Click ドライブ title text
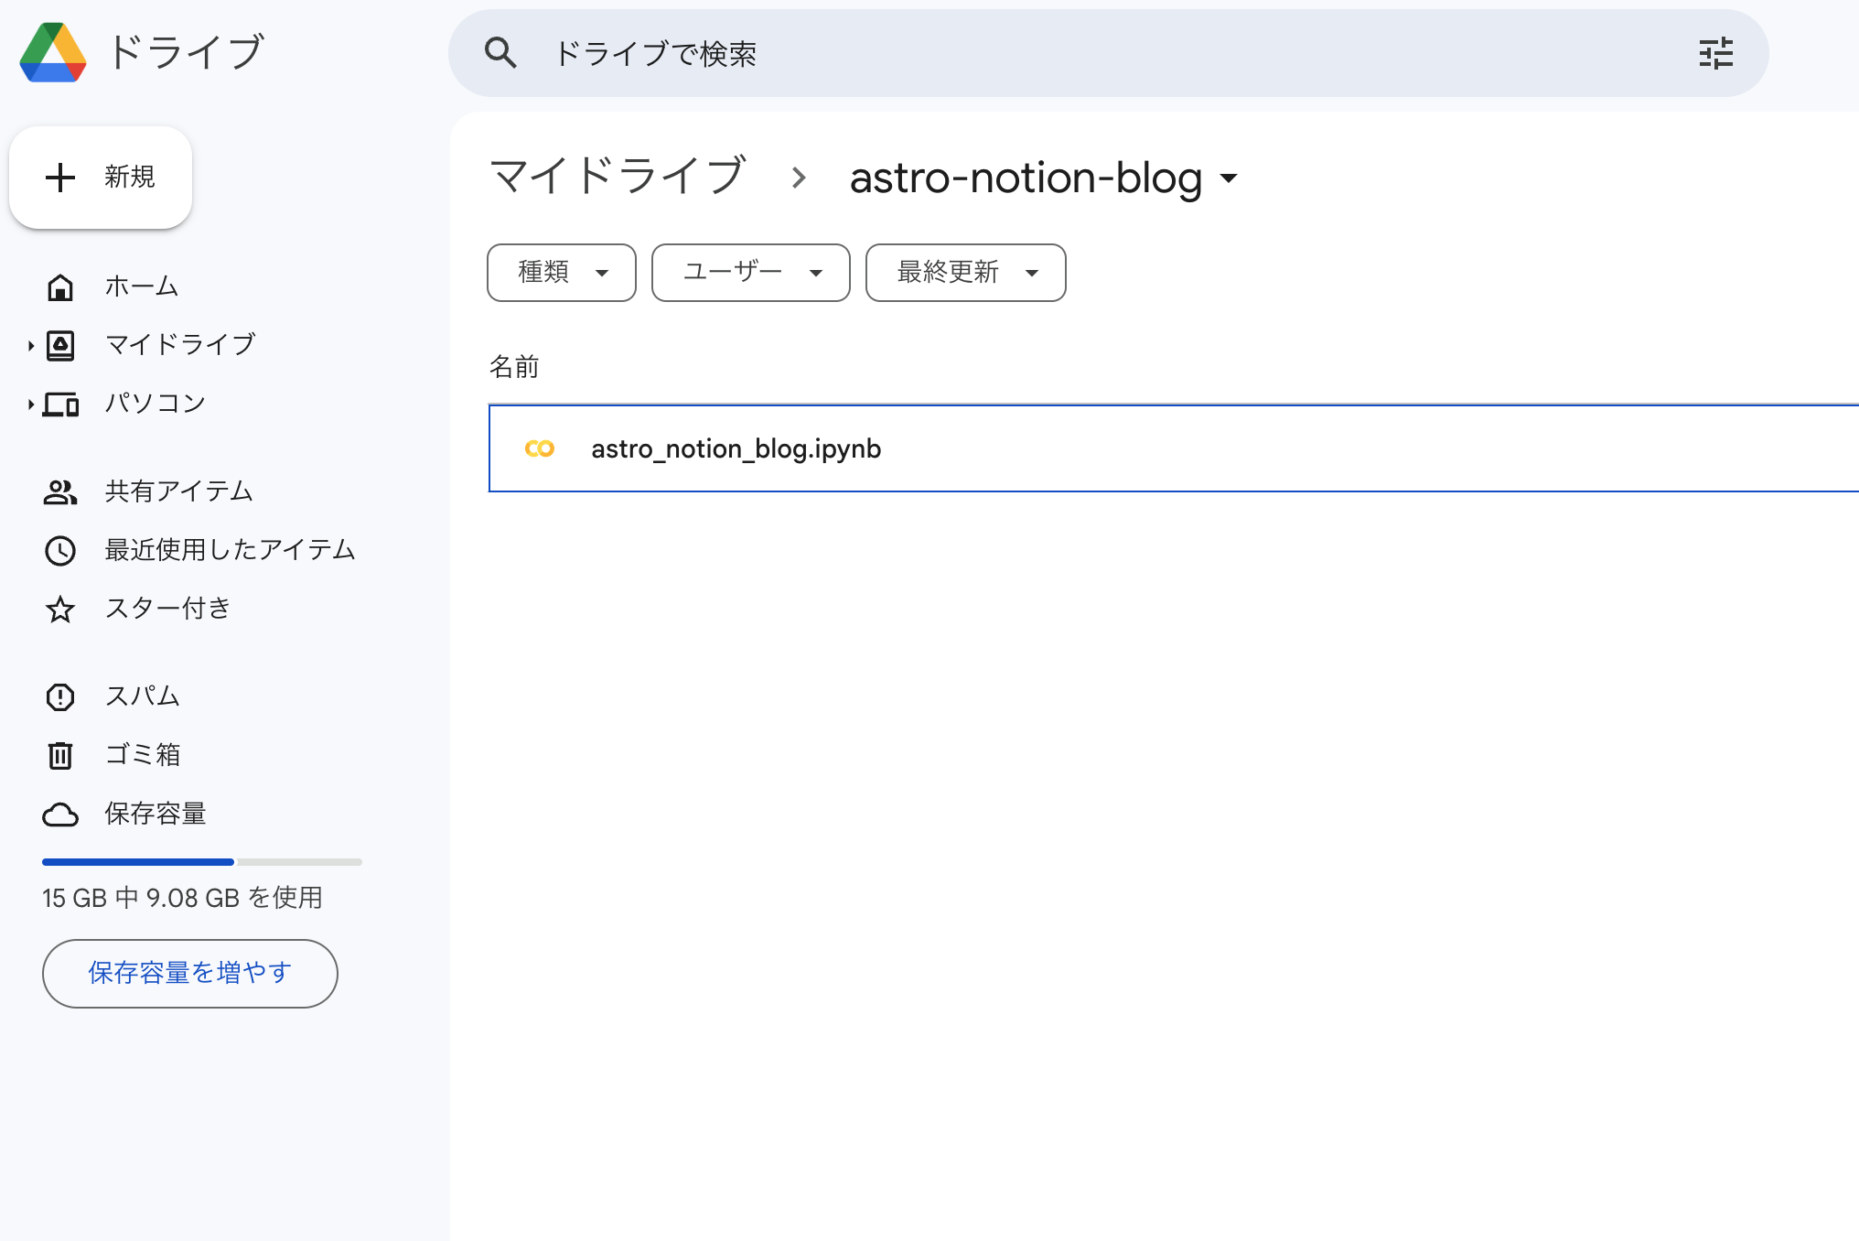The height and width of the screenshot is (1241, 1859). point(187,52)
